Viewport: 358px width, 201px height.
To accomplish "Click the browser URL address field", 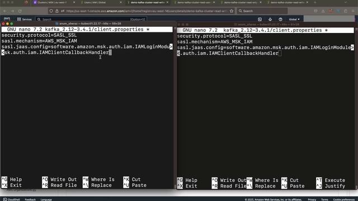I will pos(146,11).
